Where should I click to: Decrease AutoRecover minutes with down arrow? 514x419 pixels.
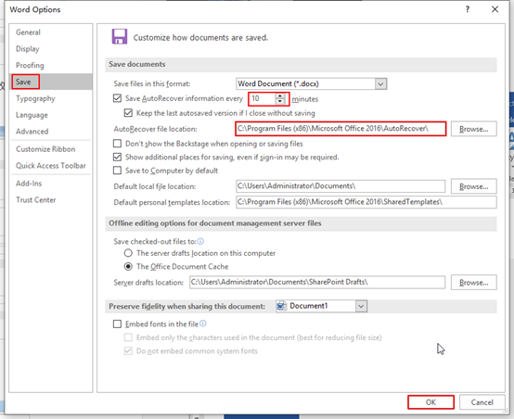(280, 101)
